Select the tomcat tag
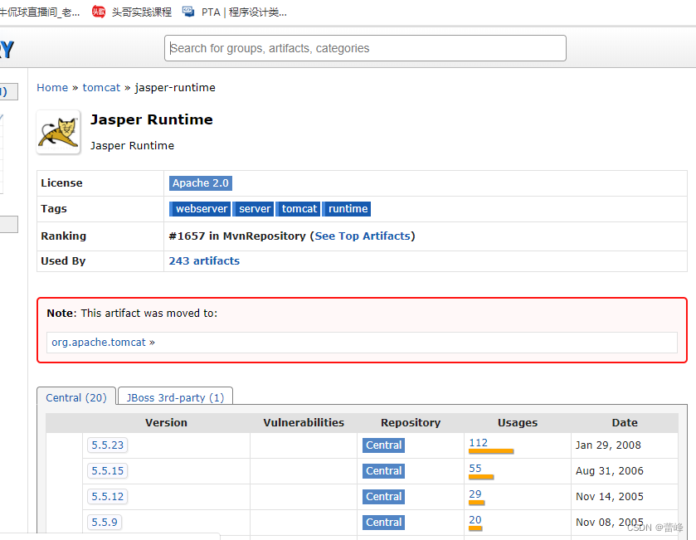 pyautogui.click(x=299, y=208)
